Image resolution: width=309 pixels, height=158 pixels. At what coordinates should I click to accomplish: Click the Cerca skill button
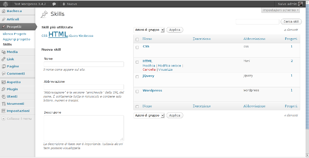[x=291, y=22]
